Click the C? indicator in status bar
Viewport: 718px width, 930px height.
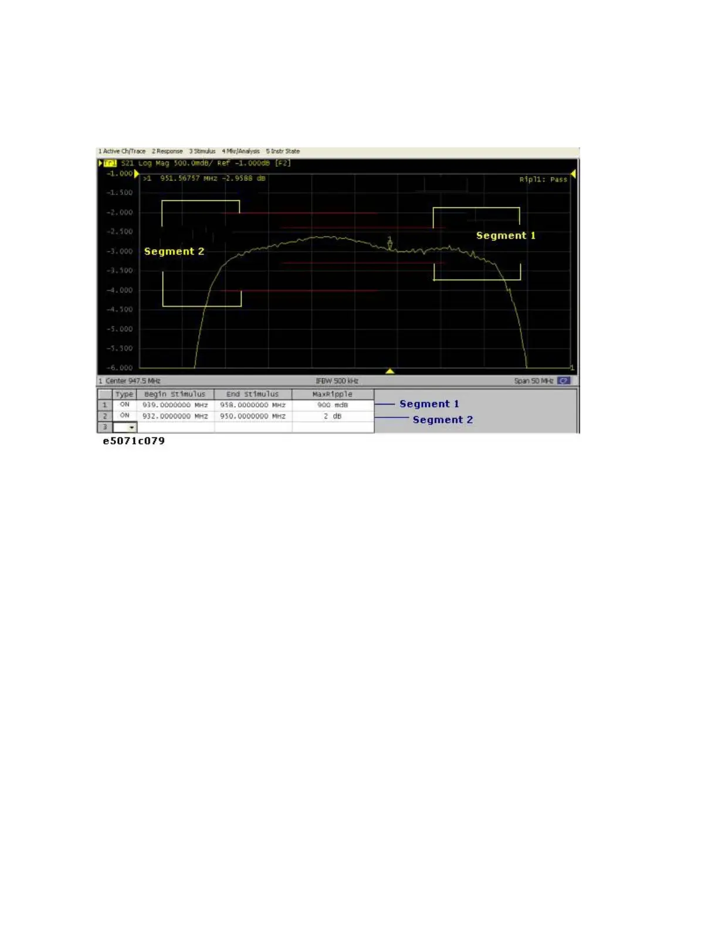click(564, 381)
